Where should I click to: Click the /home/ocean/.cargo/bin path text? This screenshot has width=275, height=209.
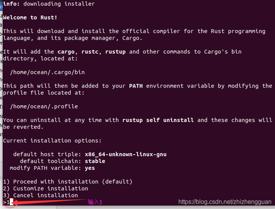point(47,72)
